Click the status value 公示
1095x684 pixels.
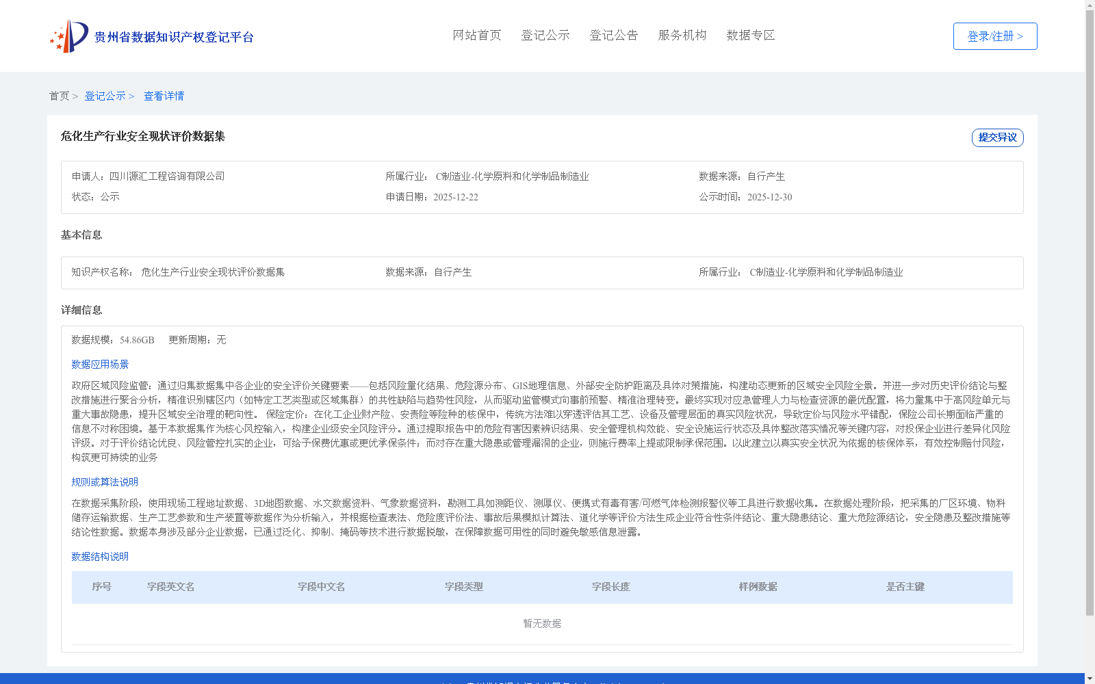[x=109, y=197]
